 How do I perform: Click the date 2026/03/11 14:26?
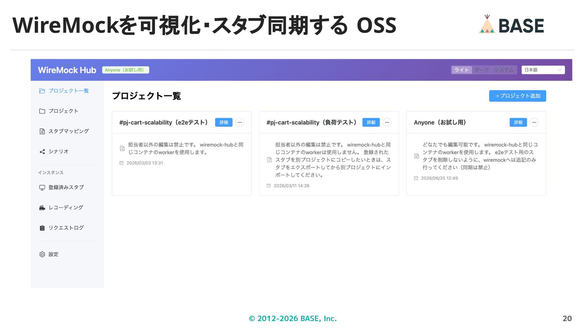pos(291,186)
